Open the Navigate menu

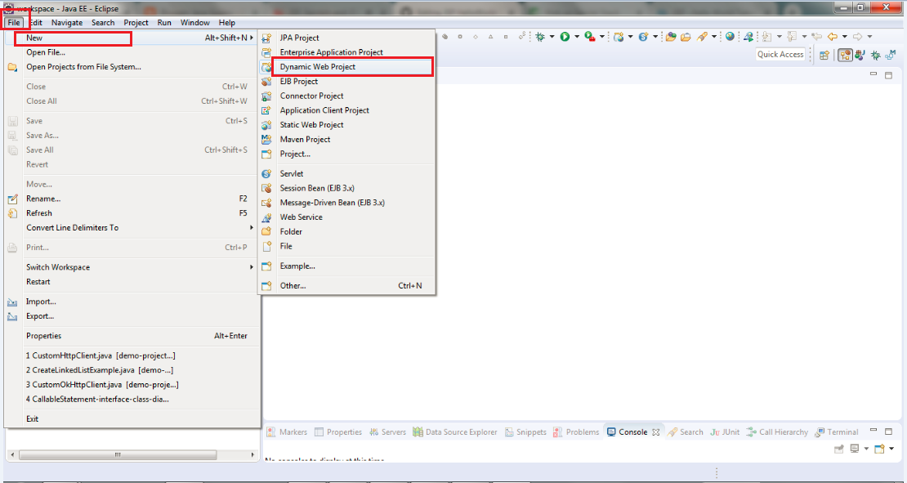67,23
